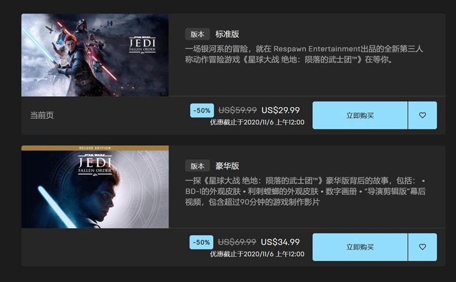This screenshot has height=282, width=456.
Task: Open the Deluxe Edition Jedi Fallen Order cover image
Action: (95, 187)
